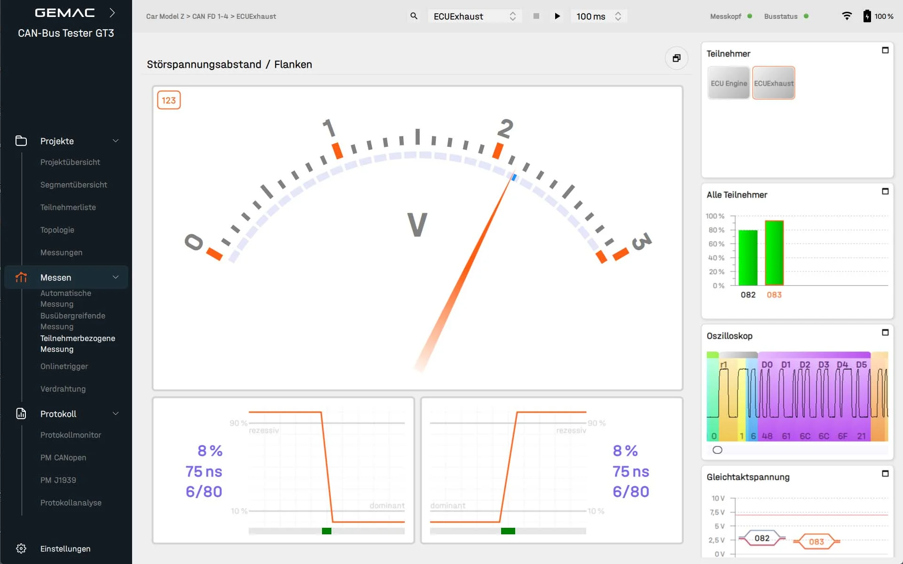
Task: Stop measurement with the stop button
Action: tap(536, 16)
